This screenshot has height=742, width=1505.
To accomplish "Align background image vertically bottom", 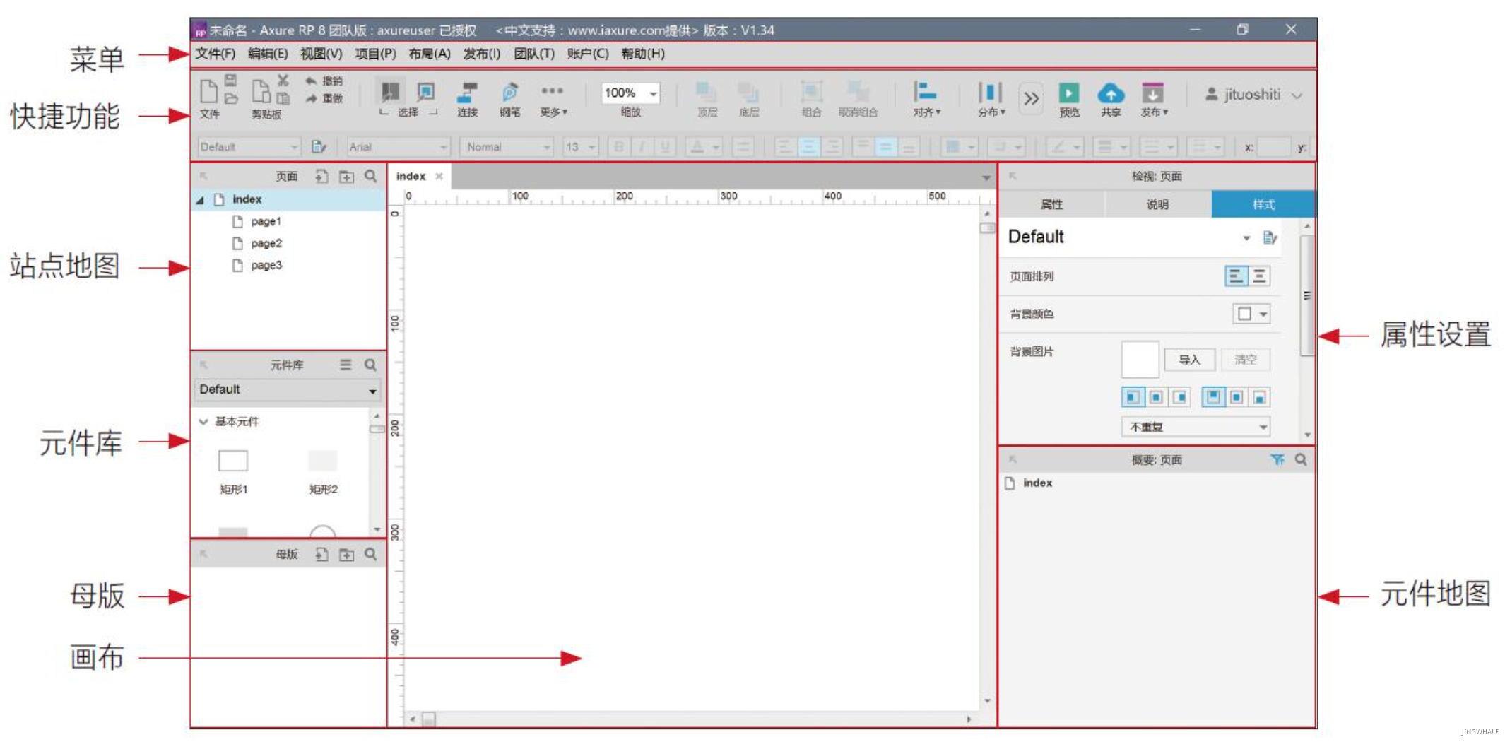I will click(1260, 397).
